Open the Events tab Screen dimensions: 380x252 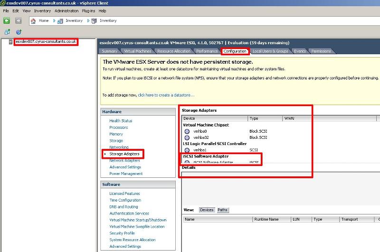[x=300, y=51]
